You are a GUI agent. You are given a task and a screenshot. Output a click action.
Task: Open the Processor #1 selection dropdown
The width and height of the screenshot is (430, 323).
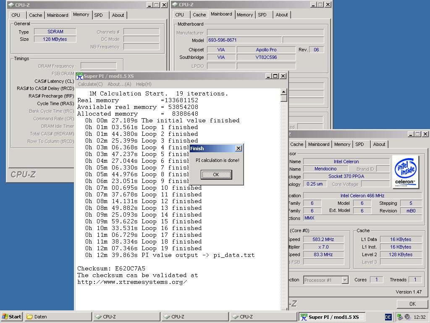point(345,280)
